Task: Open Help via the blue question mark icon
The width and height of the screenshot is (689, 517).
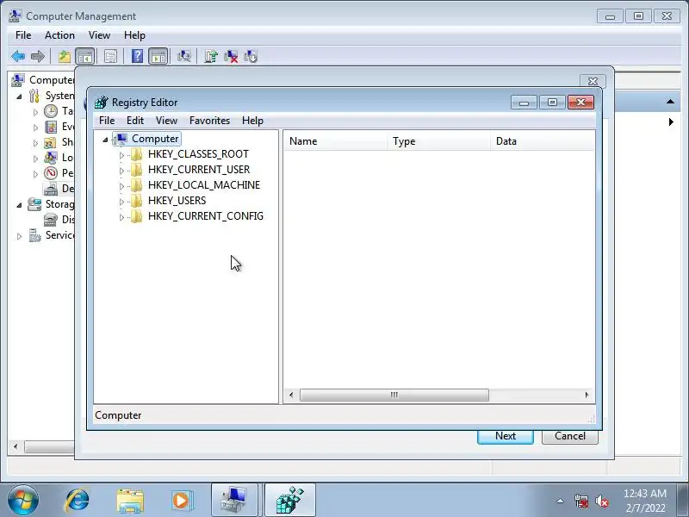Action: (137, 56)
